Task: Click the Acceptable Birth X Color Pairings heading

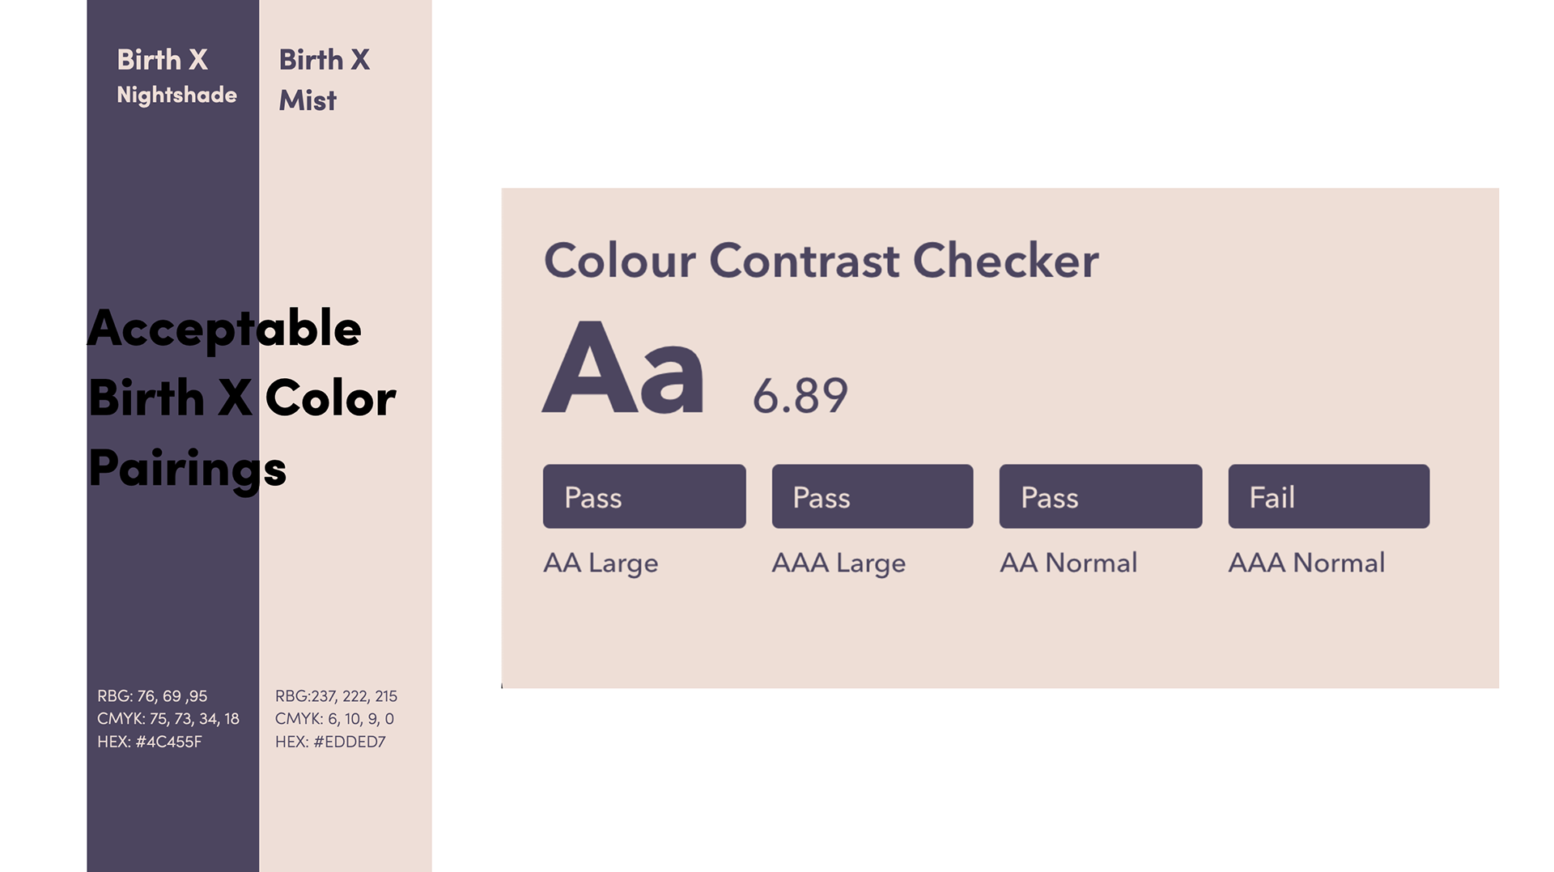Action: tap(241, 398)
